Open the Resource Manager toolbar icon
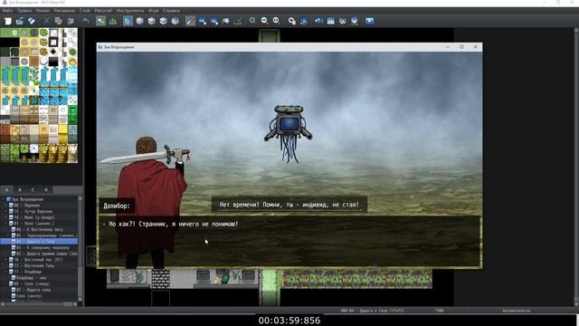Screen dimensions: 579x326 pyautogui.click(x=342, y=21)
